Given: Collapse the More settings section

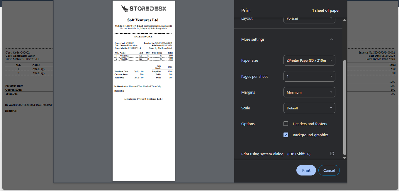Looking at the screenshot, I should [332, 39].
